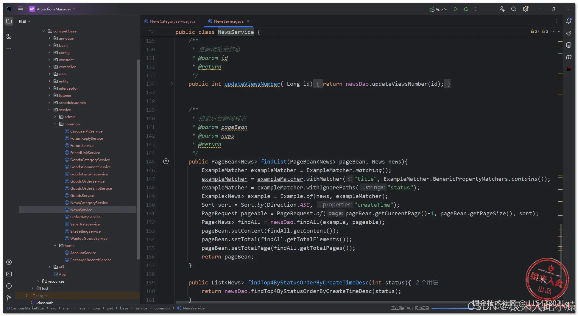
Task: Open Search Everywhere magnifier
Action: [x=514, y=9]
